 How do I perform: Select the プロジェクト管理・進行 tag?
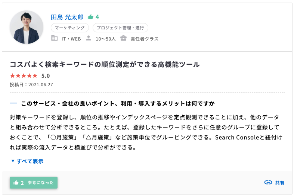click(120, 28)
